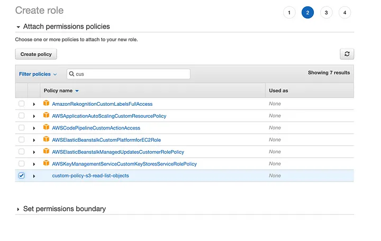This screenshot has height=241, width=381.
Task: Go to step 1 of Create role
Action: pos(289,12)
